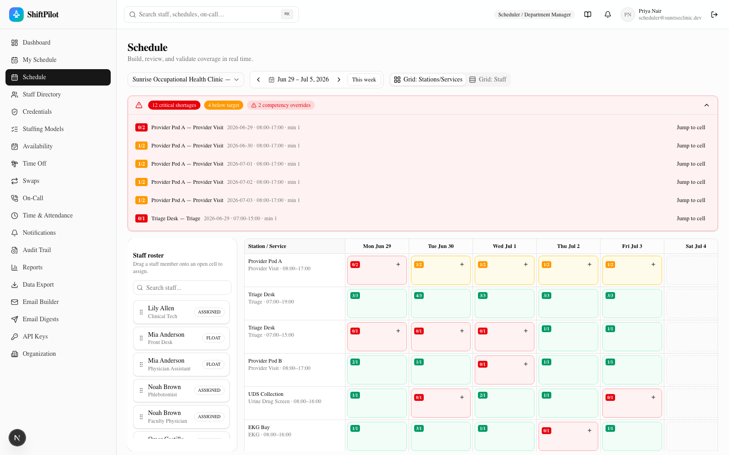Open API Keys page

[58, 337]
